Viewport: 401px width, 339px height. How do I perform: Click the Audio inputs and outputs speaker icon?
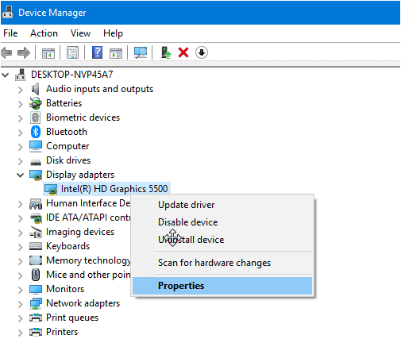pyautogui.click(x=35, y=89)
